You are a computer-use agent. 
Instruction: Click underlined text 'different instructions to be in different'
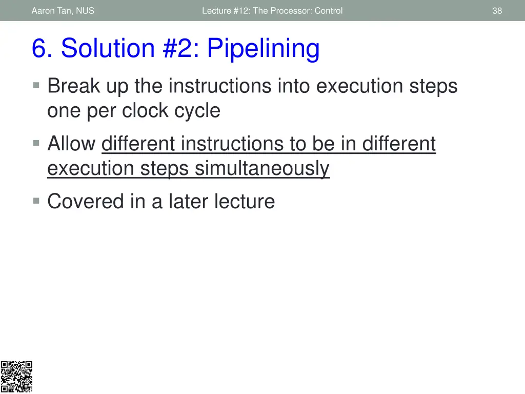[269, 144]
